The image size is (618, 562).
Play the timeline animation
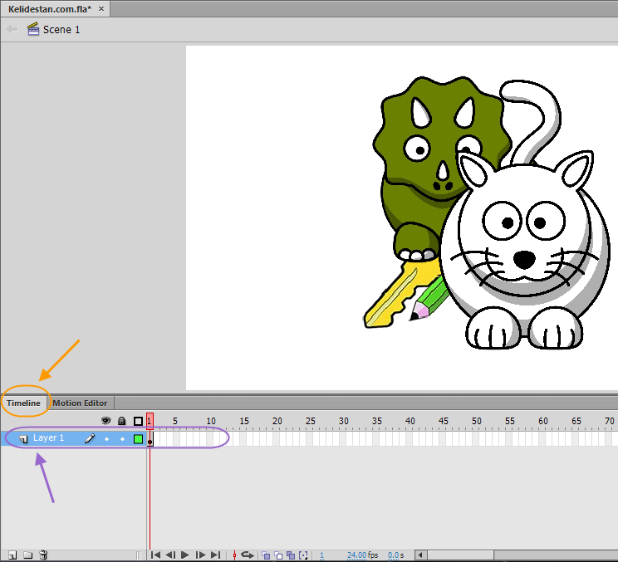(x=185, y=555)
